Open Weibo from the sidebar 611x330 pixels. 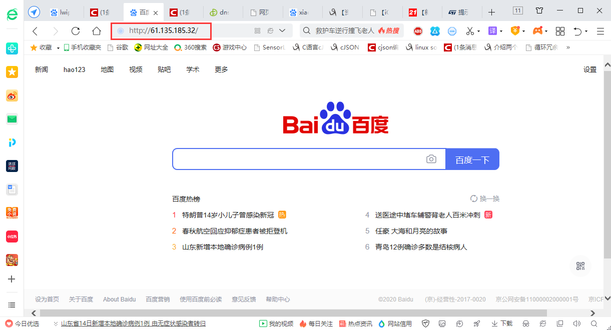click(12, 96)
